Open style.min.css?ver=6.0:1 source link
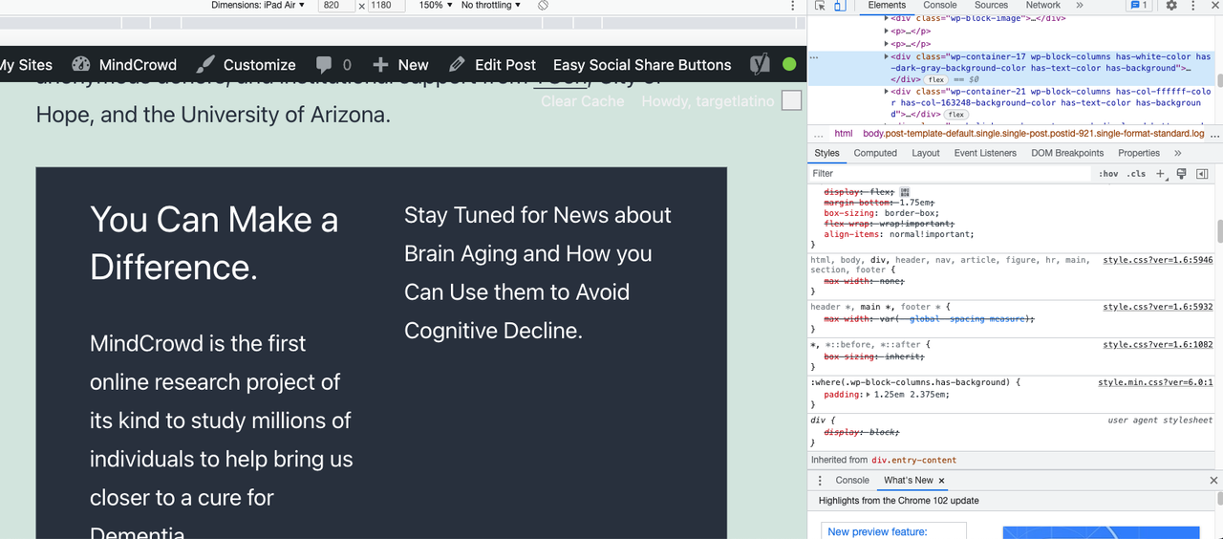The height and width of the screenshot is (539, 1223). [1155, 382]
